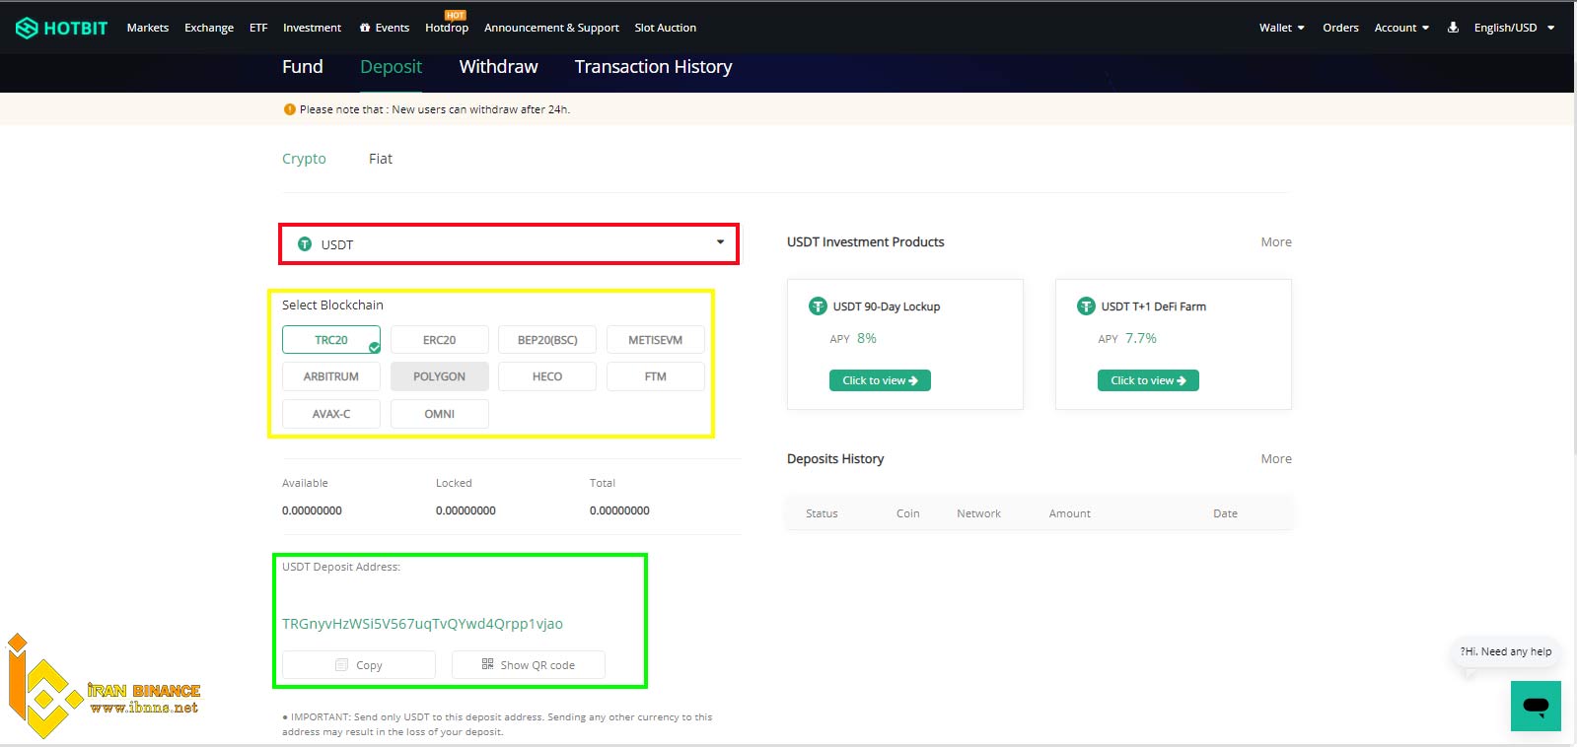Click the orange notice warning icon
Screen dimensions: 1577x747
pos(290,109)
